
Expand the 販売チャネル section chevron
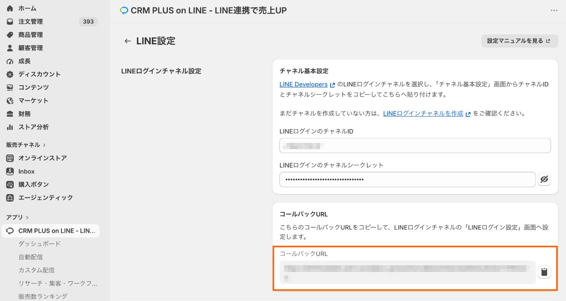[x=44, y=145]
